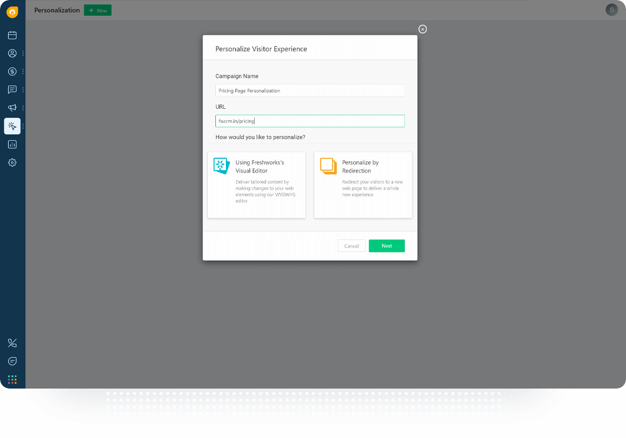Click the Next button
The width and height of the screenshot is (626, 438).
click(x=387, y=245)
